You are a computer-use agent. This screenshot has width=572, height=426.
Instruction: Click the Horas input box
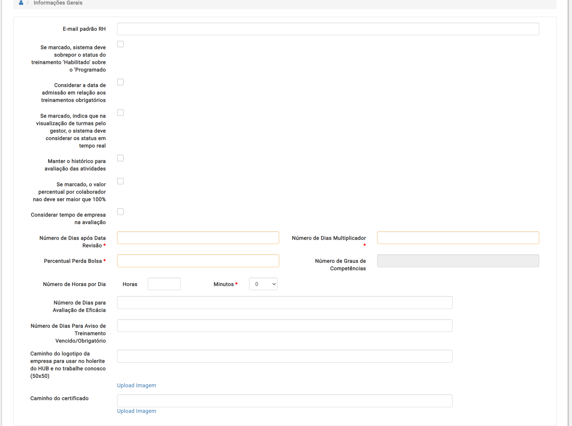(164, 284)
